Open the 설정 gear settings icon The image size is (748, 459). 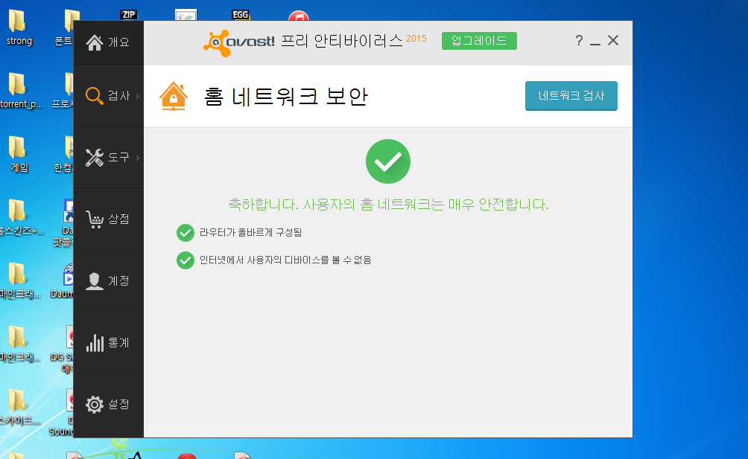(x=94, y=404)
